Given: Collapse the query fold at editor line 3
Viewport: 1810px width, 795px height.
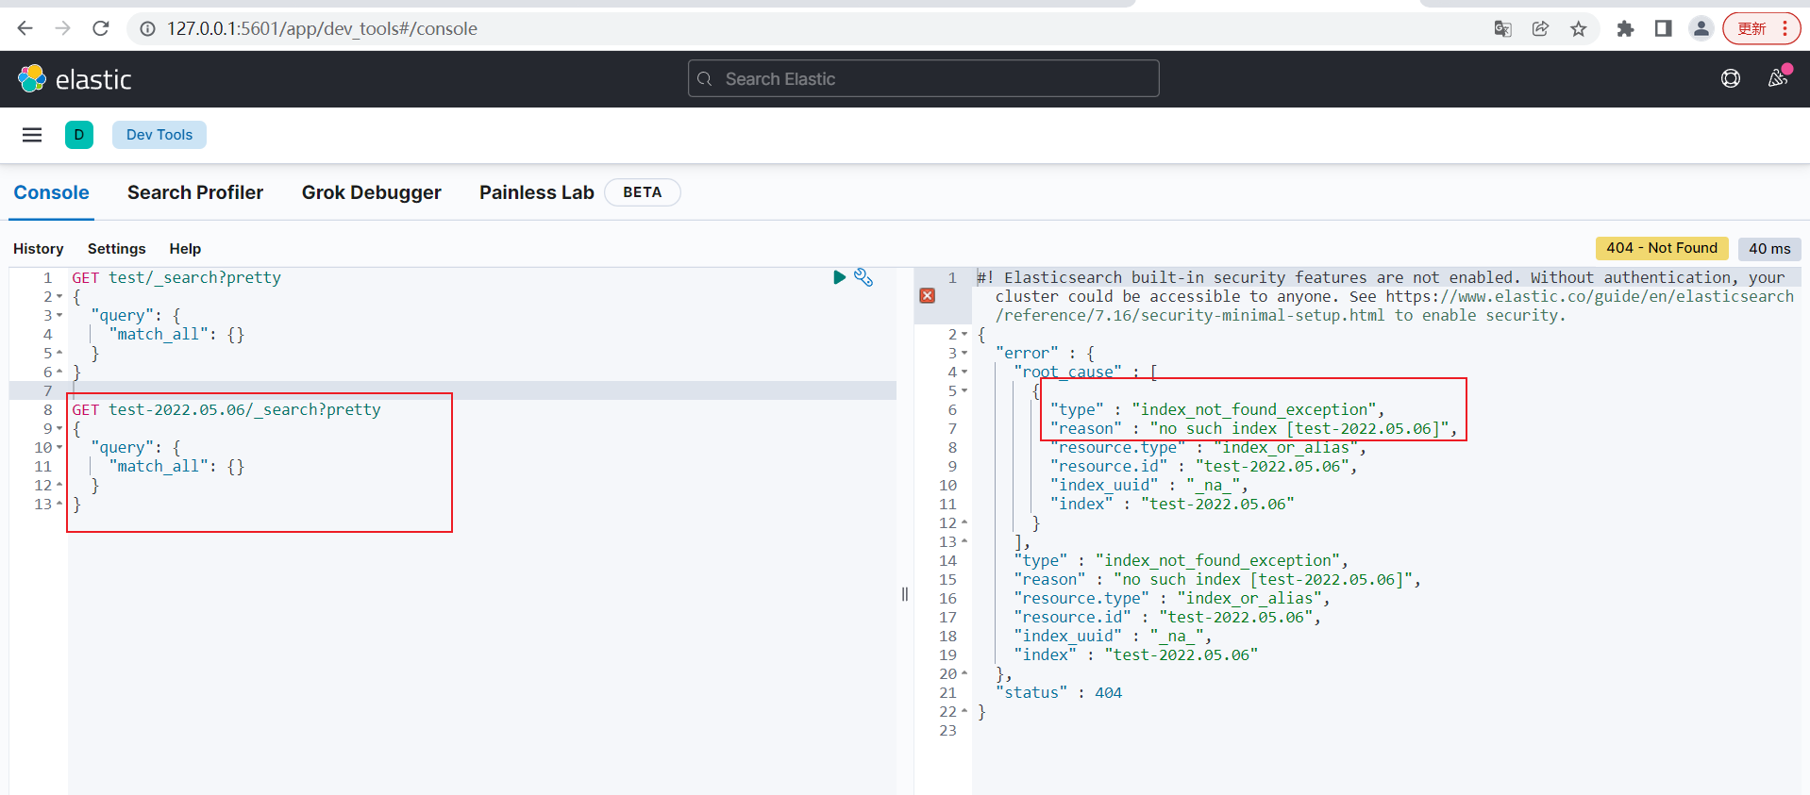Looking at the screenshot, I should pos(59,316).
